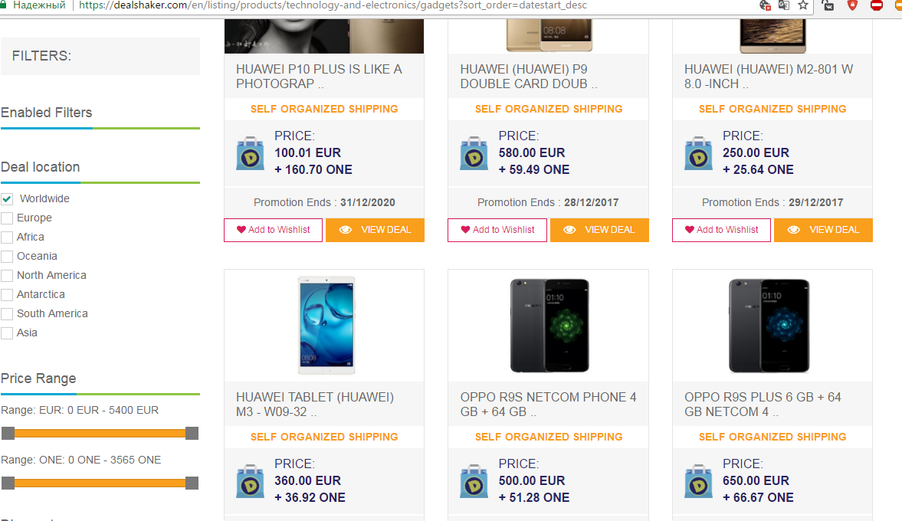The image size is (902, 521).
Task: Click the OPPO R9S Plus product image
Action: coord(772,326)
